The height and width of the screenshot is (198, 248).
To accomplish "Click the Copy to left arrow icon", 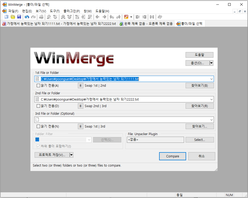I will click(x=104, y=17).
